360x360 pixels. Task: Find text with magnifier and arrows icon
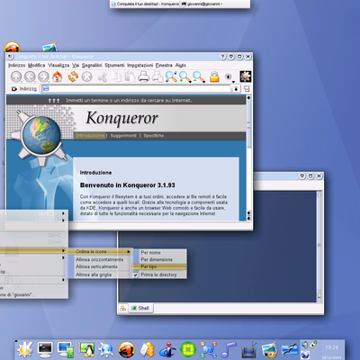[x=171, y=76]
